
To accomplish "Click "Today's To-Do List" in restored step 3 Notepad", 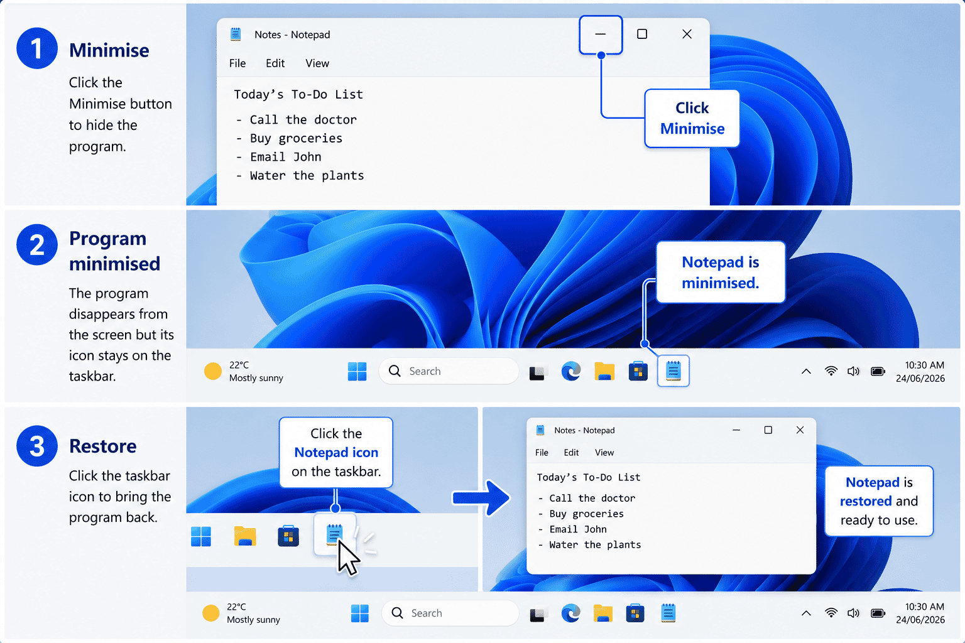I will coord(589,477).
